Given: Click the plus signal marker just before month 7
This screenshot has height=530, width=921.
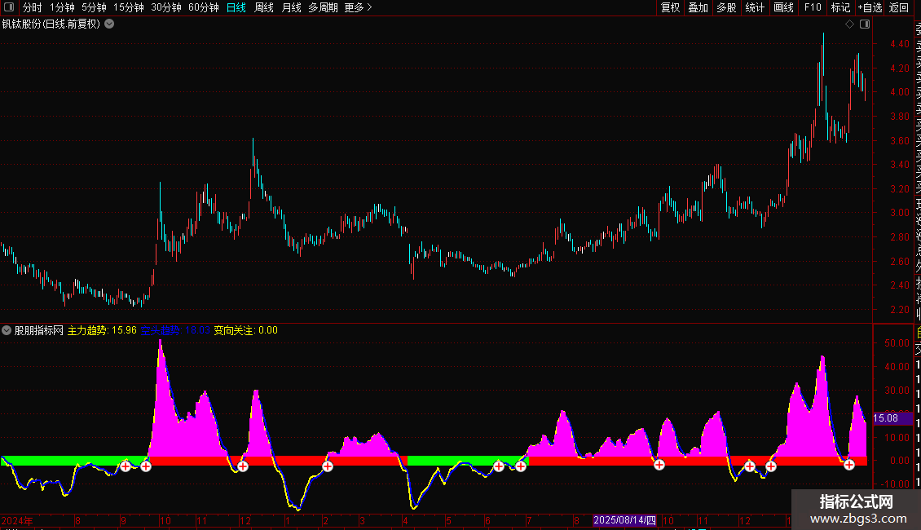Looking at the screenshot, I should pos(521,466).
